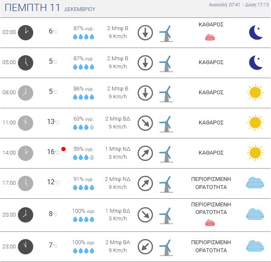This screenshot has height=262, width=271.
Task: Click the grey clock icon at 14:00
Action: coord(26,153)
